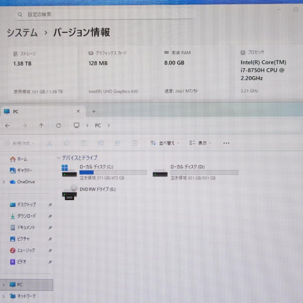Click the Copy icon in the toolbar
The height and width of the screenshot is (303, 303).
pos(66,143)
